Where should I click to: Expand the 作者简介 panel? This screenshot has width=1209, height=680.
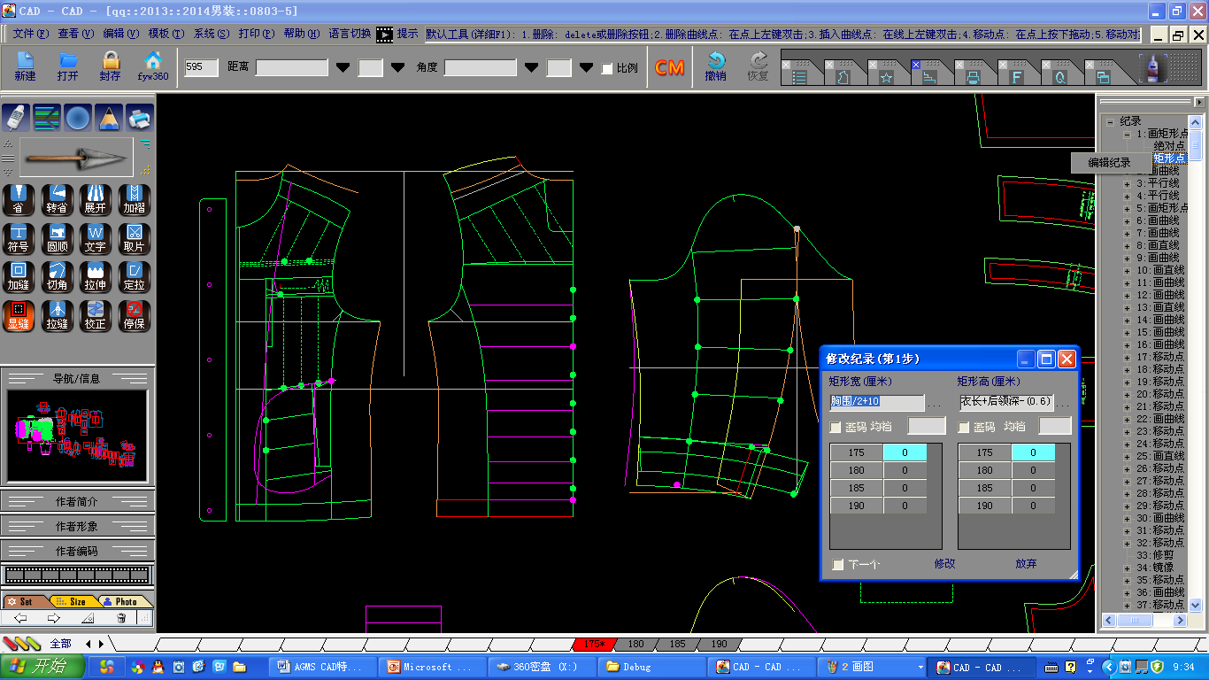coord(77,501)
